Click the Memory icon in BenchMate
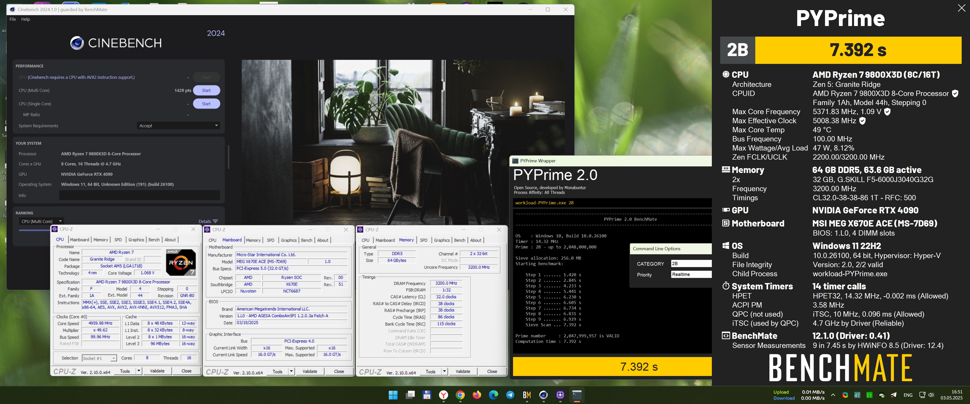Image resolution: width=970 pixels, height=404 pixels. coord(726,169)
